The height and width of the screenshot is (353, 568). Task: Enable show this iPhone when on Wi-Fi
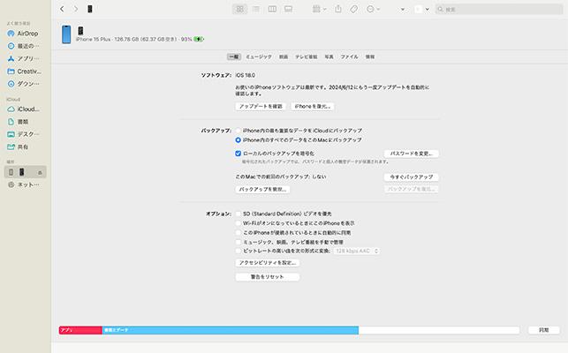point(238,223)
